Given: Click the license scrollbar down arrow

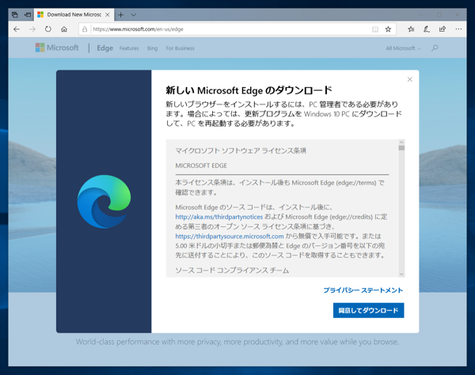Looking at the screenshot, I should (x=401, y=275).
